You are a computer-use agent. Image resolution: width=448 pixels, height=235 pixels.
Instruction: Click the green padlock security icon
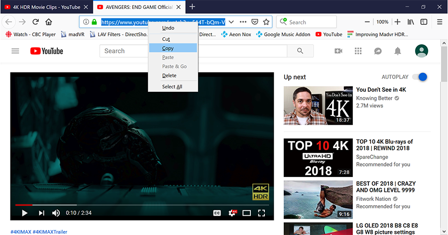coord(94,22)
